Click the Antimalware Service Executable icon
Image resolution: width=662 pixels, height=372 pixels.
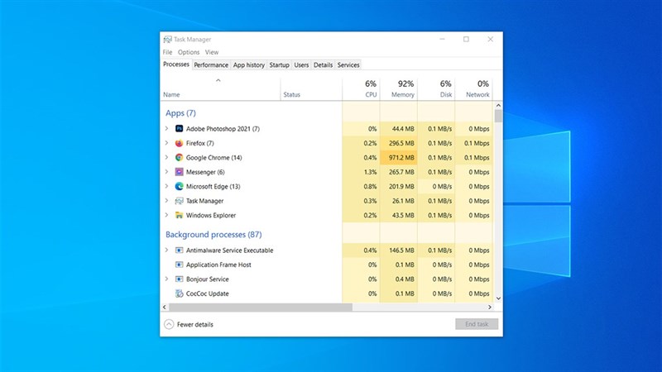tap(179, 250)
